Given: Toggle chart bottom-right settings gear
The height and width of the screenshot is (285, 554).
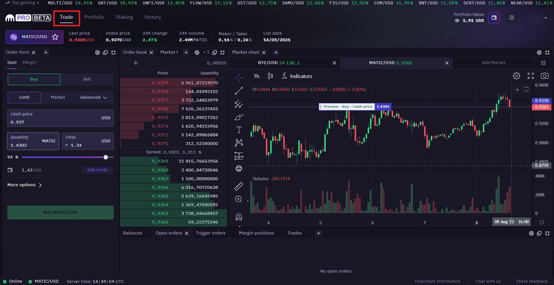Looking at the screenshot, I should [x=542, y=222].
